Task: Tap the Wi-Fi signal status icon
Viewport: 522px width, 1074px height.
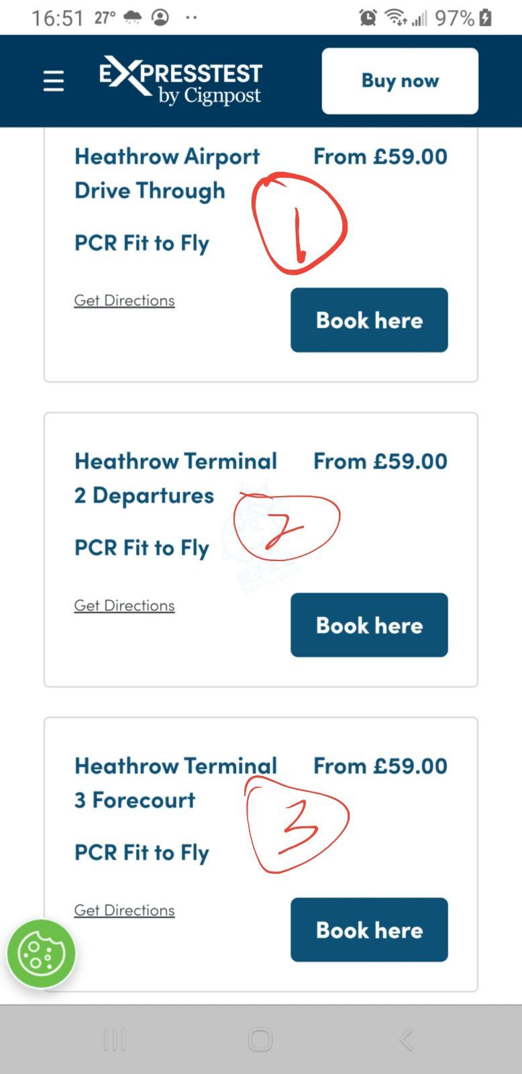Action: coord(396,18)
